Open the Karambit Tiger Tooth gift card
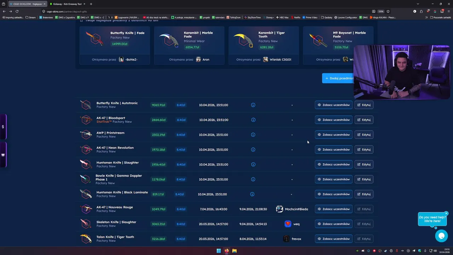 point(263,45)
